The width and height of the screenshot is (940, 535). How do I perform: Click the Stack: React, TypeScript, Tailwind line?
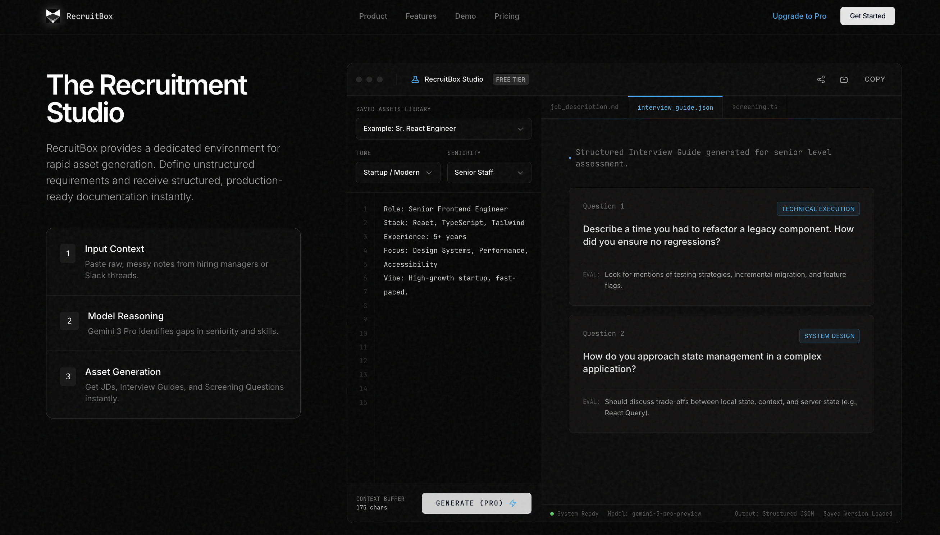coord(454,223)
